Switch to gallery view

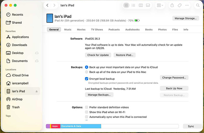pos(148,5)
